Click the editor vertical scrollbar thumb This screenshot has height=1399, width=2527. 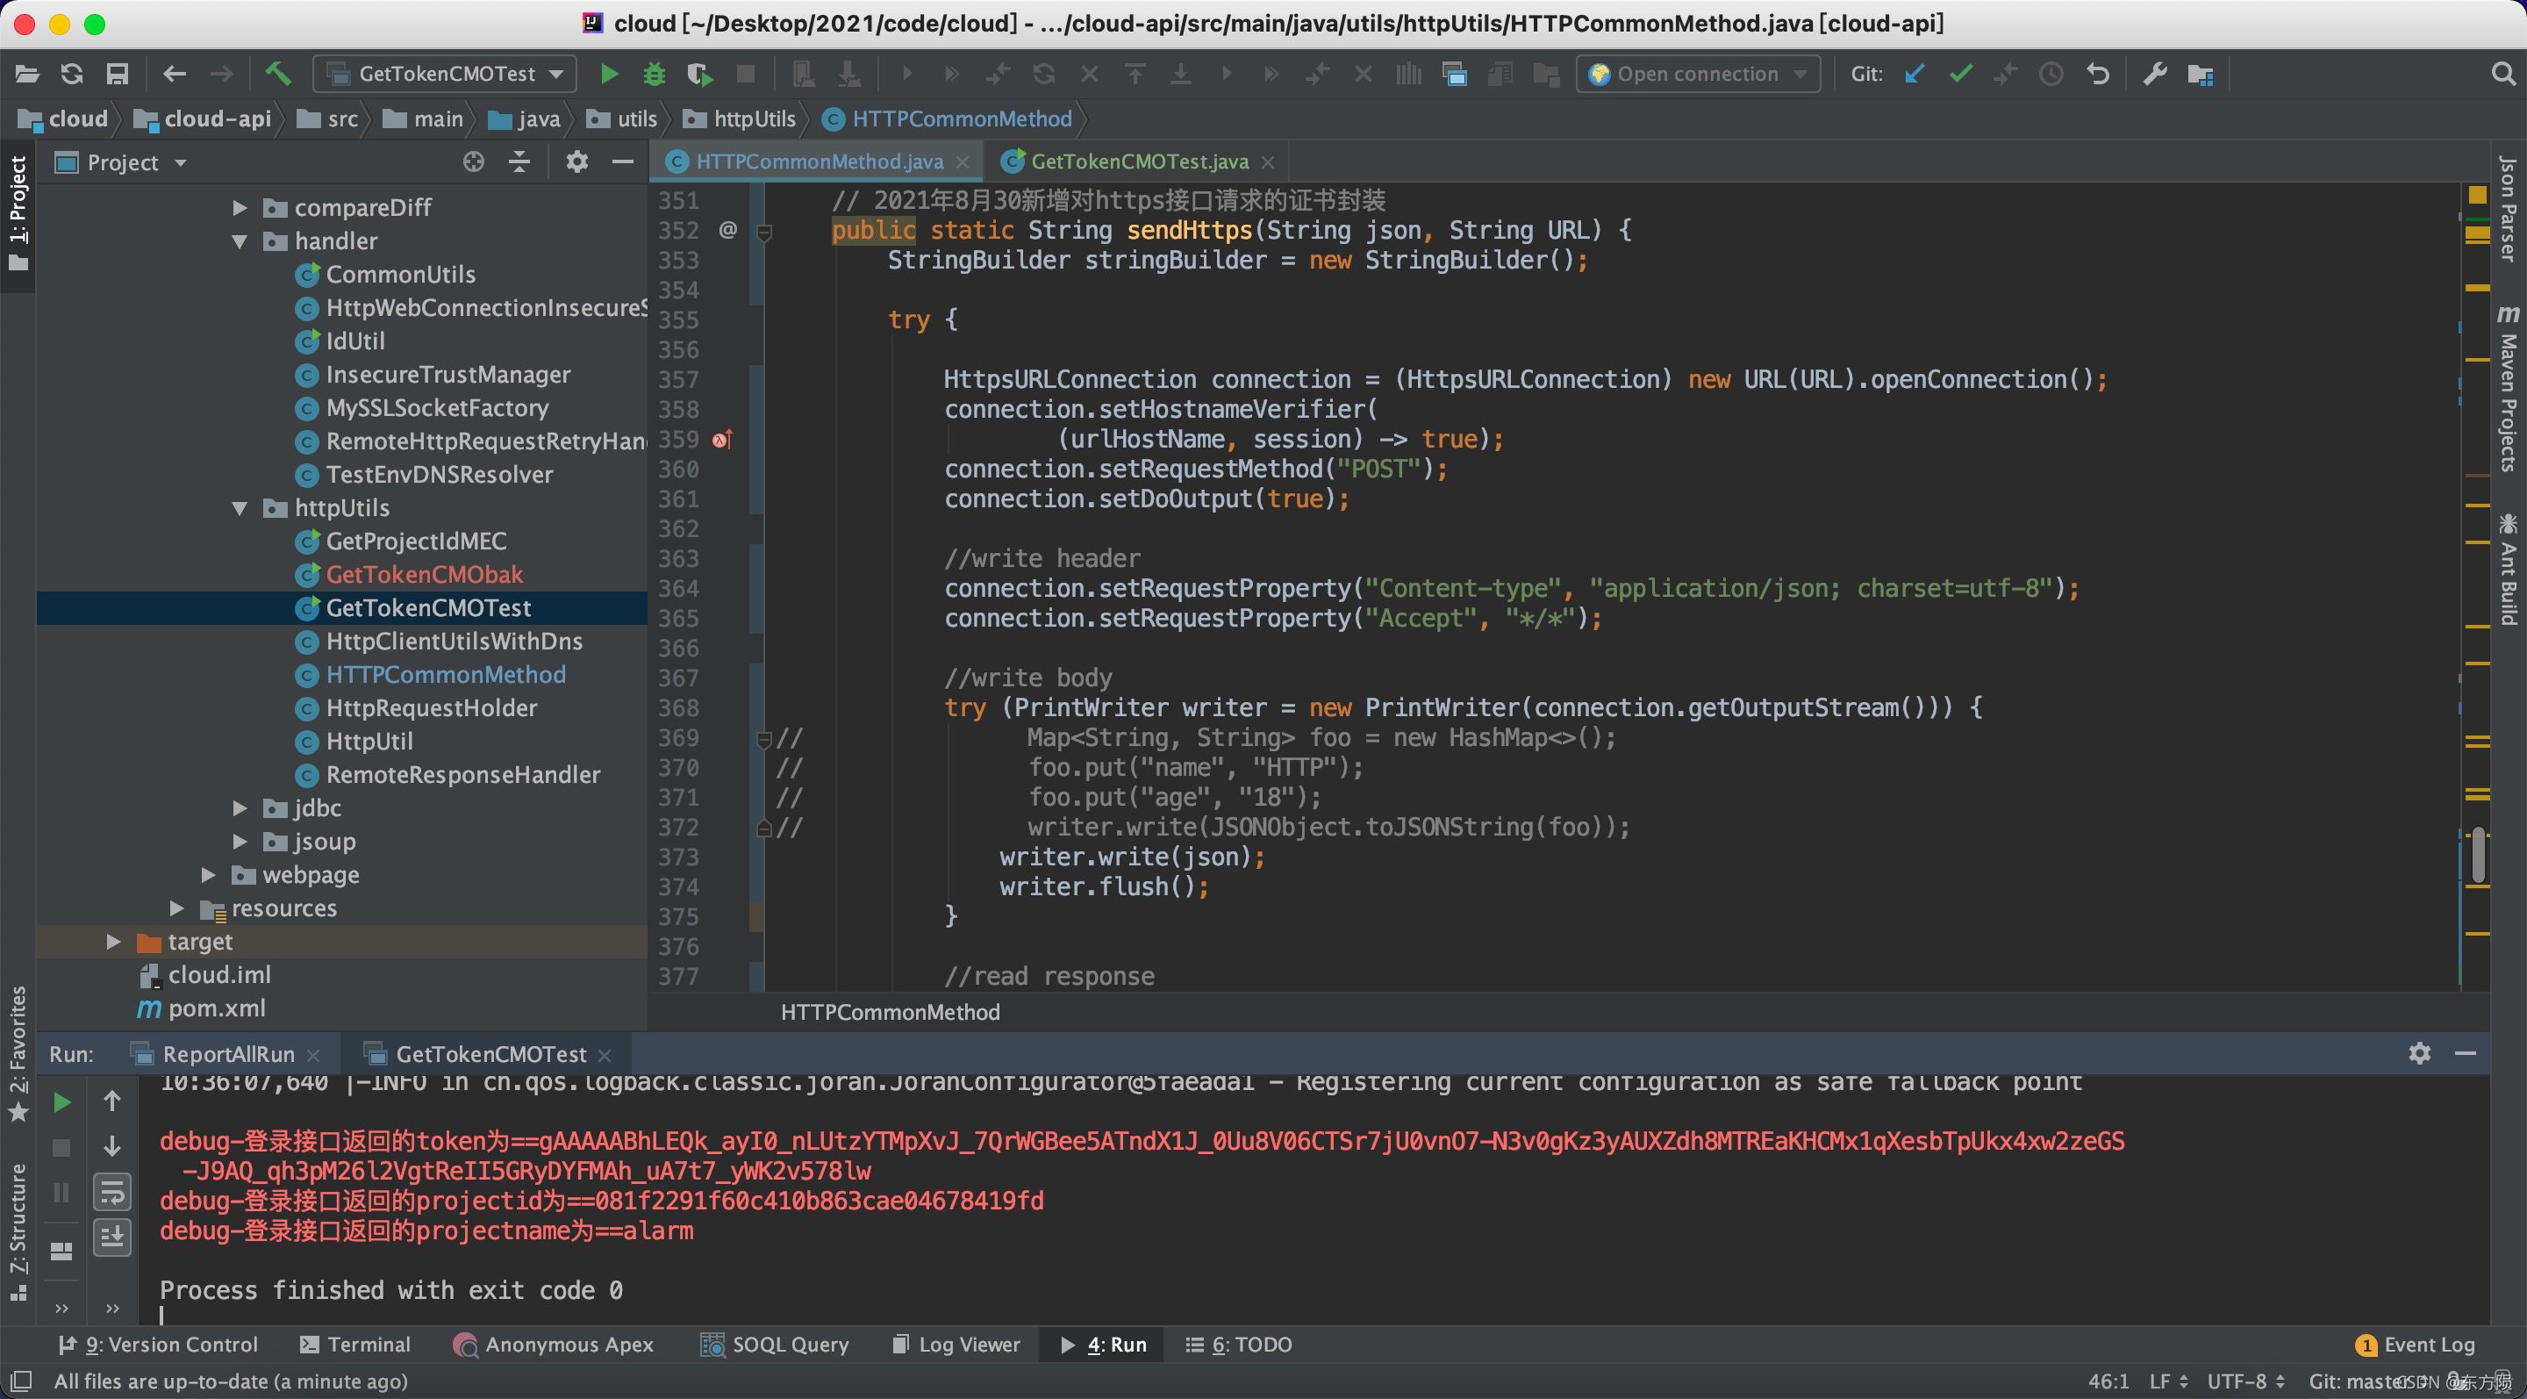[x=2478, y=856]
